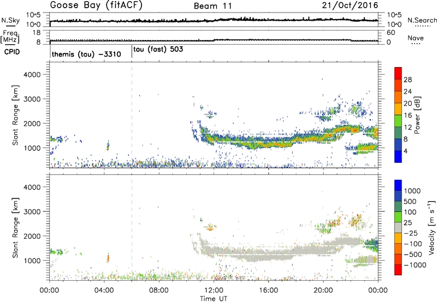Click the 'Power [dB]' color bar label
This screenshot has height=302, width=437.
[x=417, y=115]
